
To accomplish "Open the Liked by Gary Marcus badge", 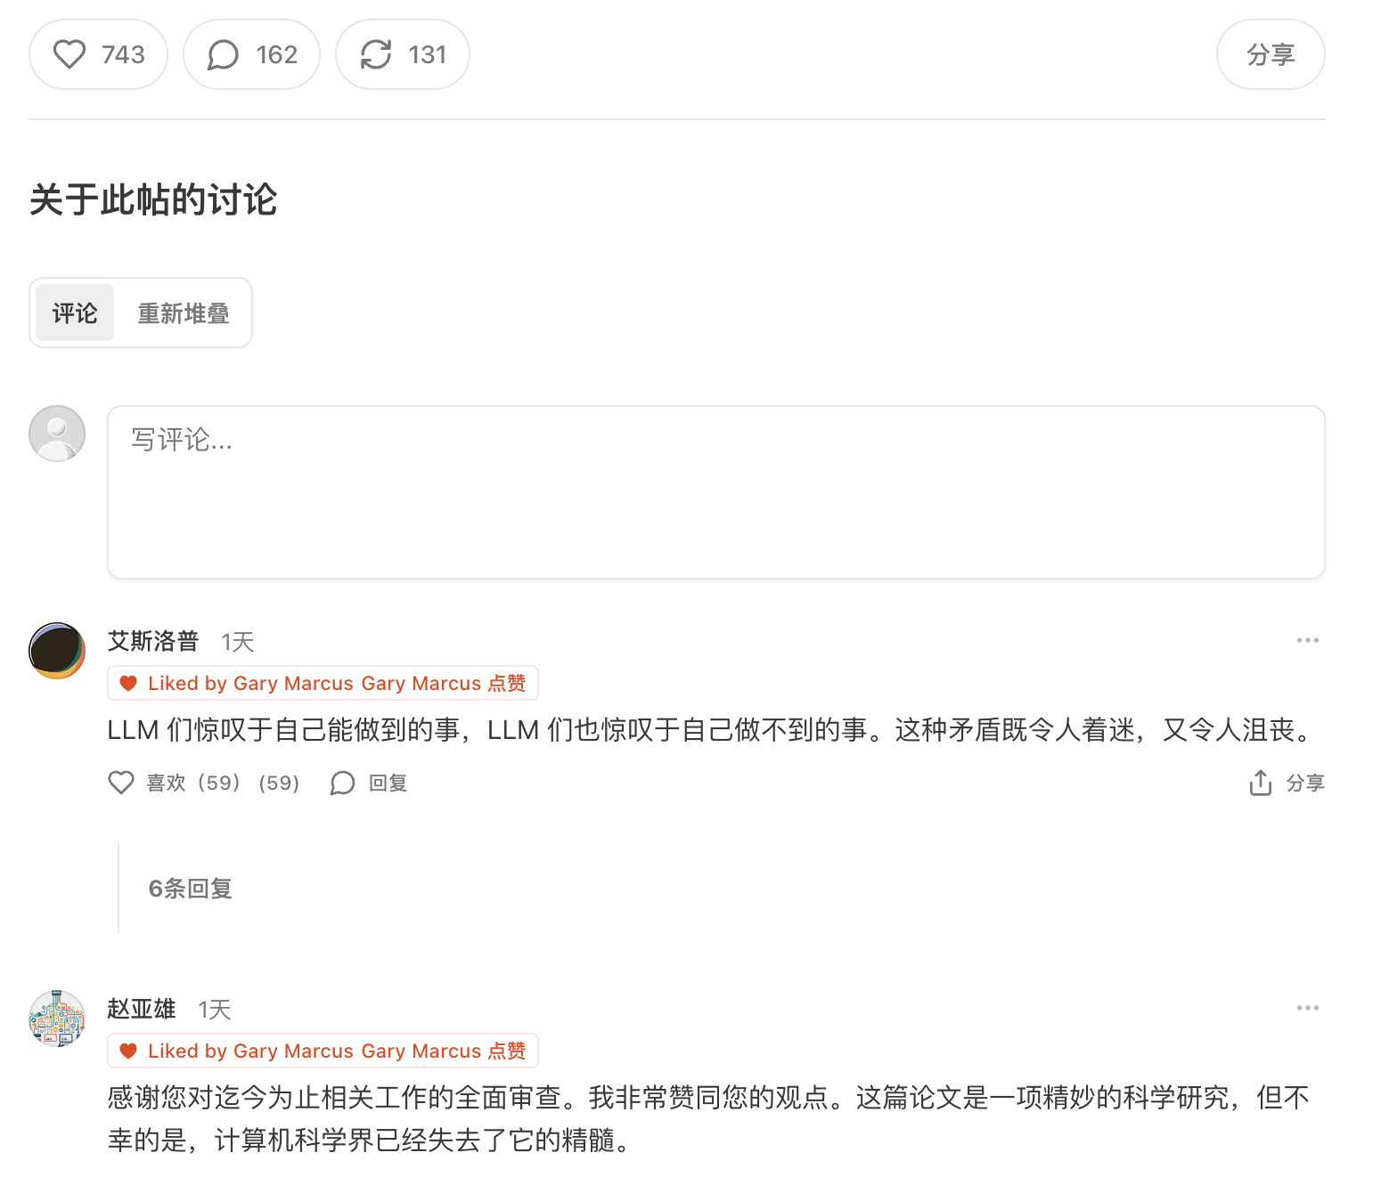I will 323,683.
